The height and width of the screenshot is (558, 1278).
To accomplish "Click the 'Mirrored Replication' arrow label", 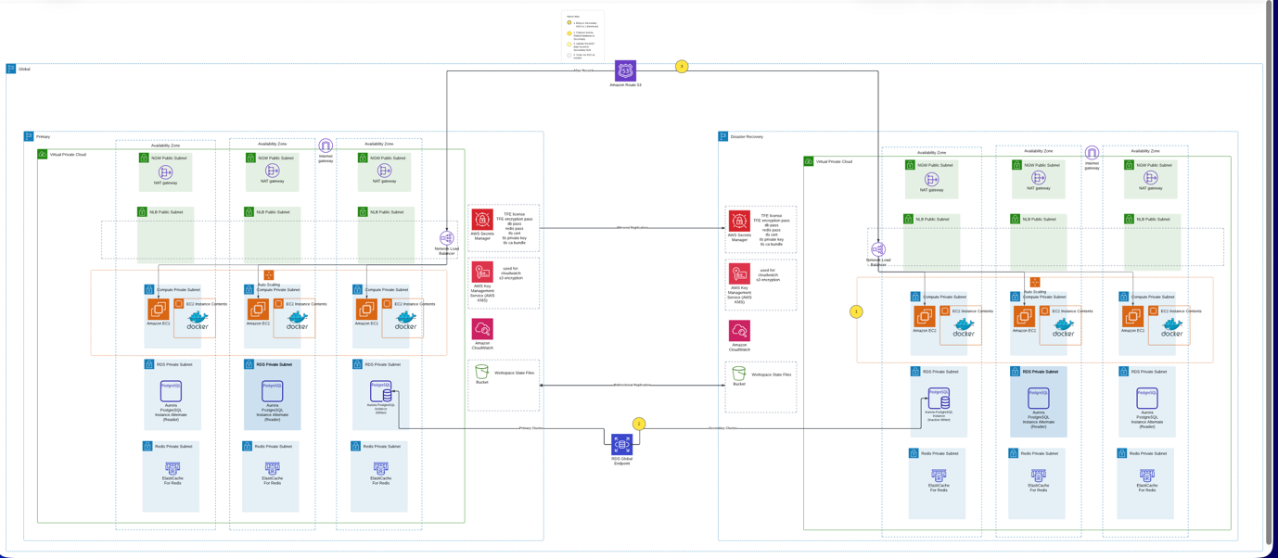I will 633,227.
